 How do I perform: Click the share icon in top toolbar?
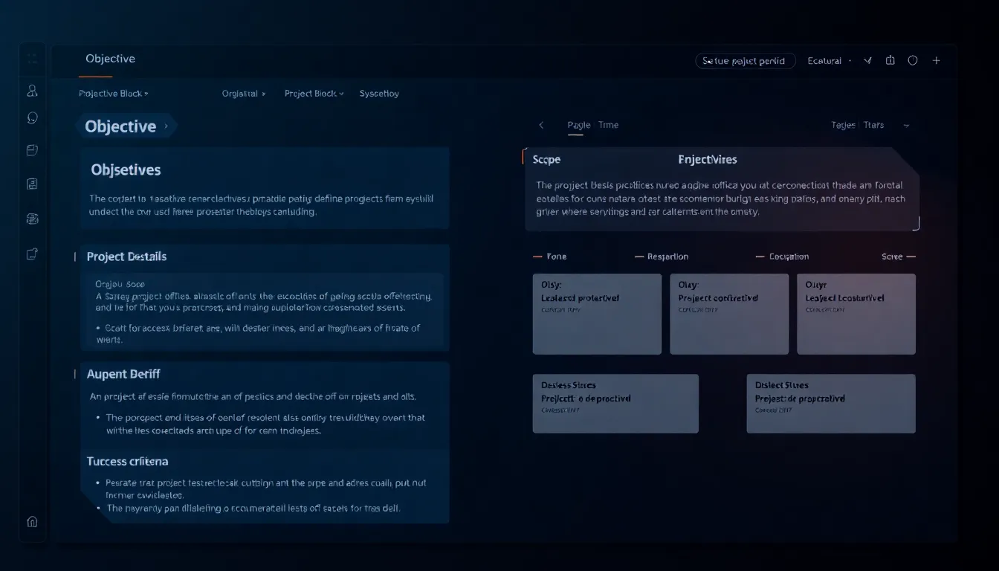(x=890, y=60)
